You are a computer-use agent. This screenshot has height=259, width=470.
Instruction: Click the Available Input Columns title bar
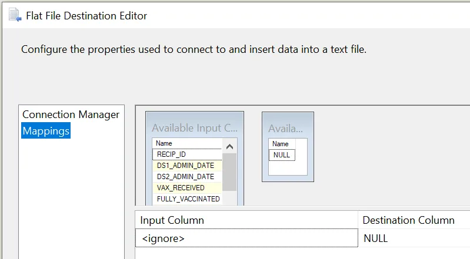tap(194, 128)
